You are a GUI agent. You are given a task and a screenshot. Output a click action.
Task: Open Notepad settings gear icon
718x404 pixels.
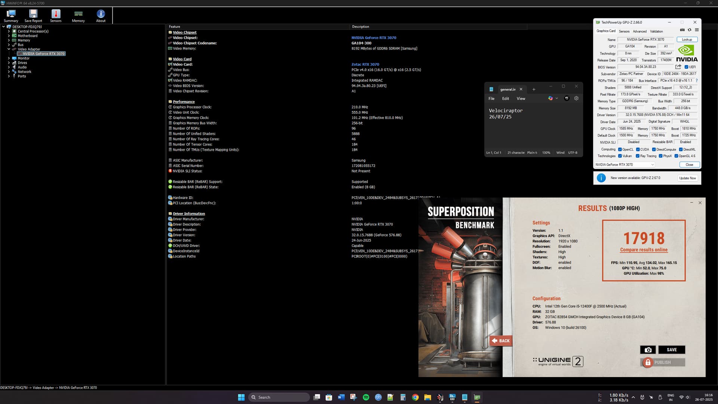click(x=576, y=98)
